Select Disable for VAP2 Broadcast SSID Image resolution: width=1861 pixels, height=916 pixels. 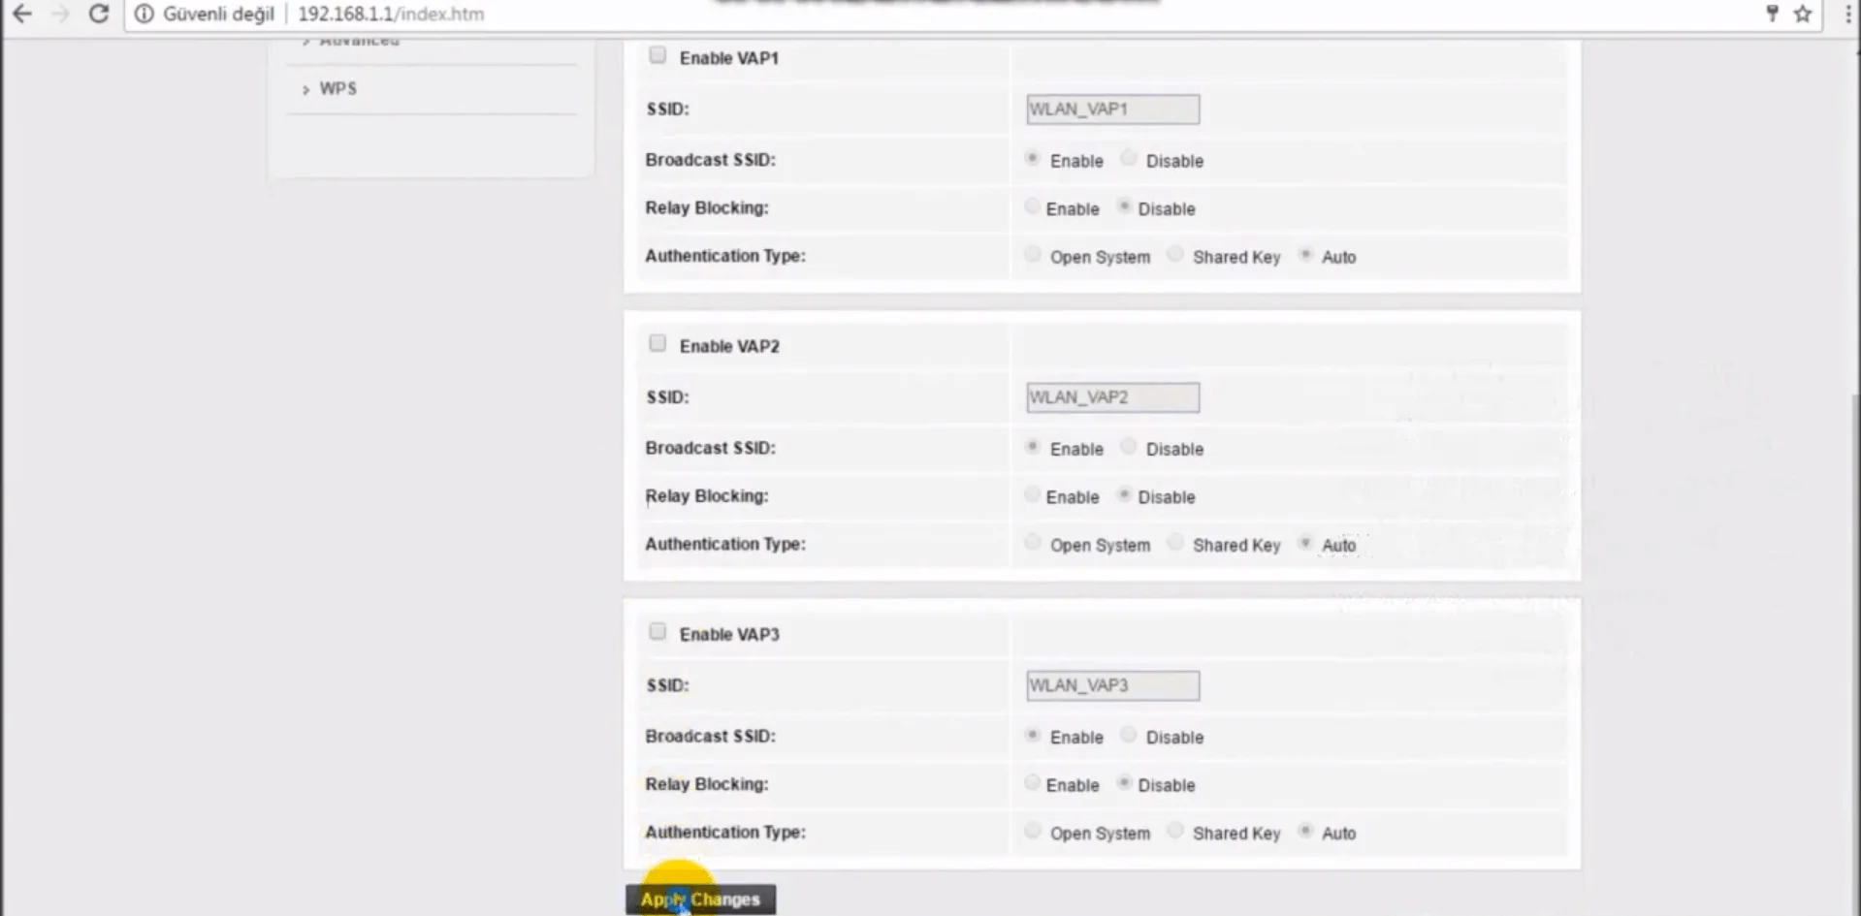1129,446
